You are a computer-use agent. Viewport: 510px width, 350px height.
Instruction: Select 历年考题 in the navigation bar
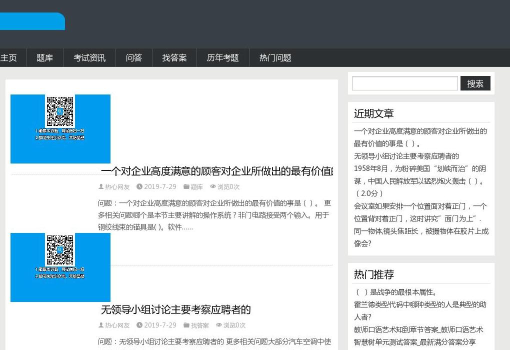[223, 58]
